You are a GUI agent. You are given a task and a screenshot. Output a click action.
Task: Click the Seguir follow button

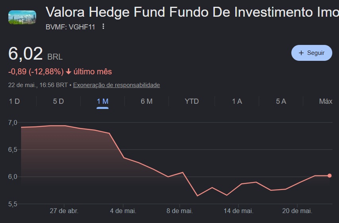pyautogui.click(x=312, y=53)
